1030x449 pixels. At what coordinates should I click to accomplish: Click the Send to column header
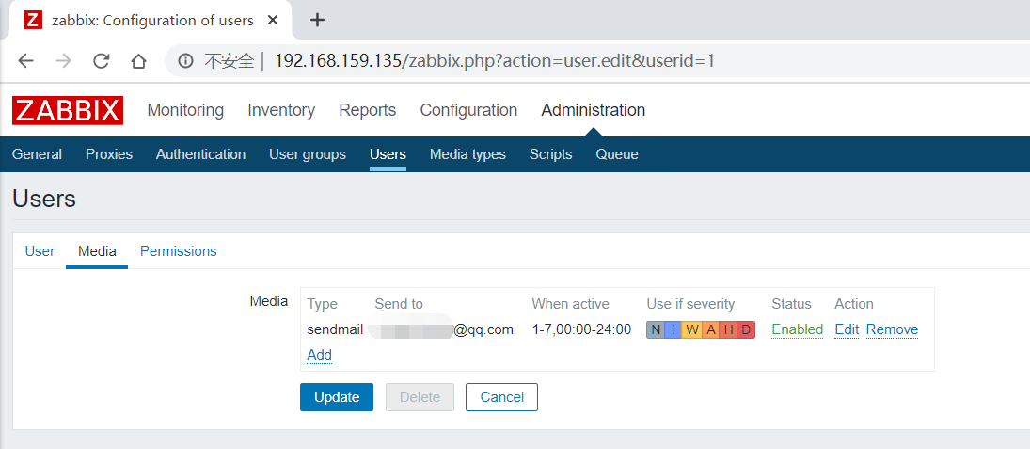[399, 304]
